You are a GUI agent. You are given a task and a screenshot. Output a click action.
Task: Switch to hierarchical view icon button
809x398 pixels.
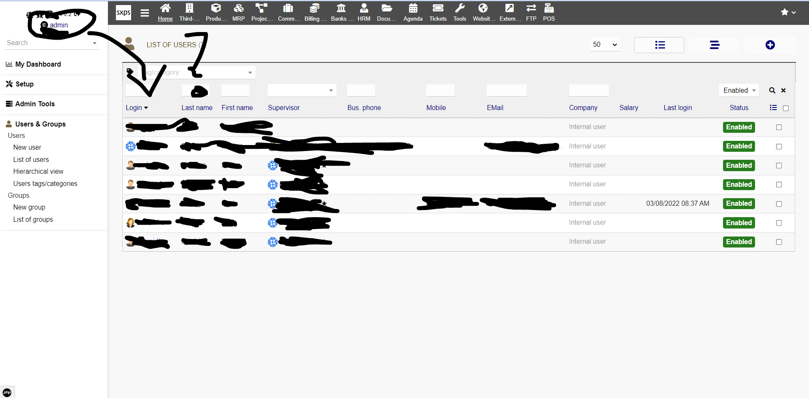[715, 45]
